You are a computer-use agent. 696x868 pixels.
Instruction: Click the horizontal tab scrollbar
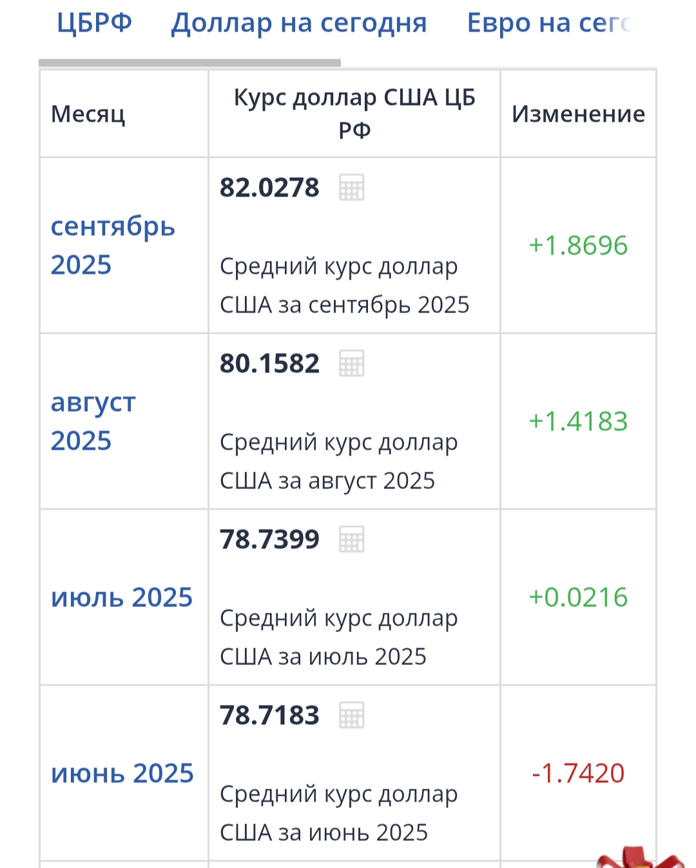(189, 63)
